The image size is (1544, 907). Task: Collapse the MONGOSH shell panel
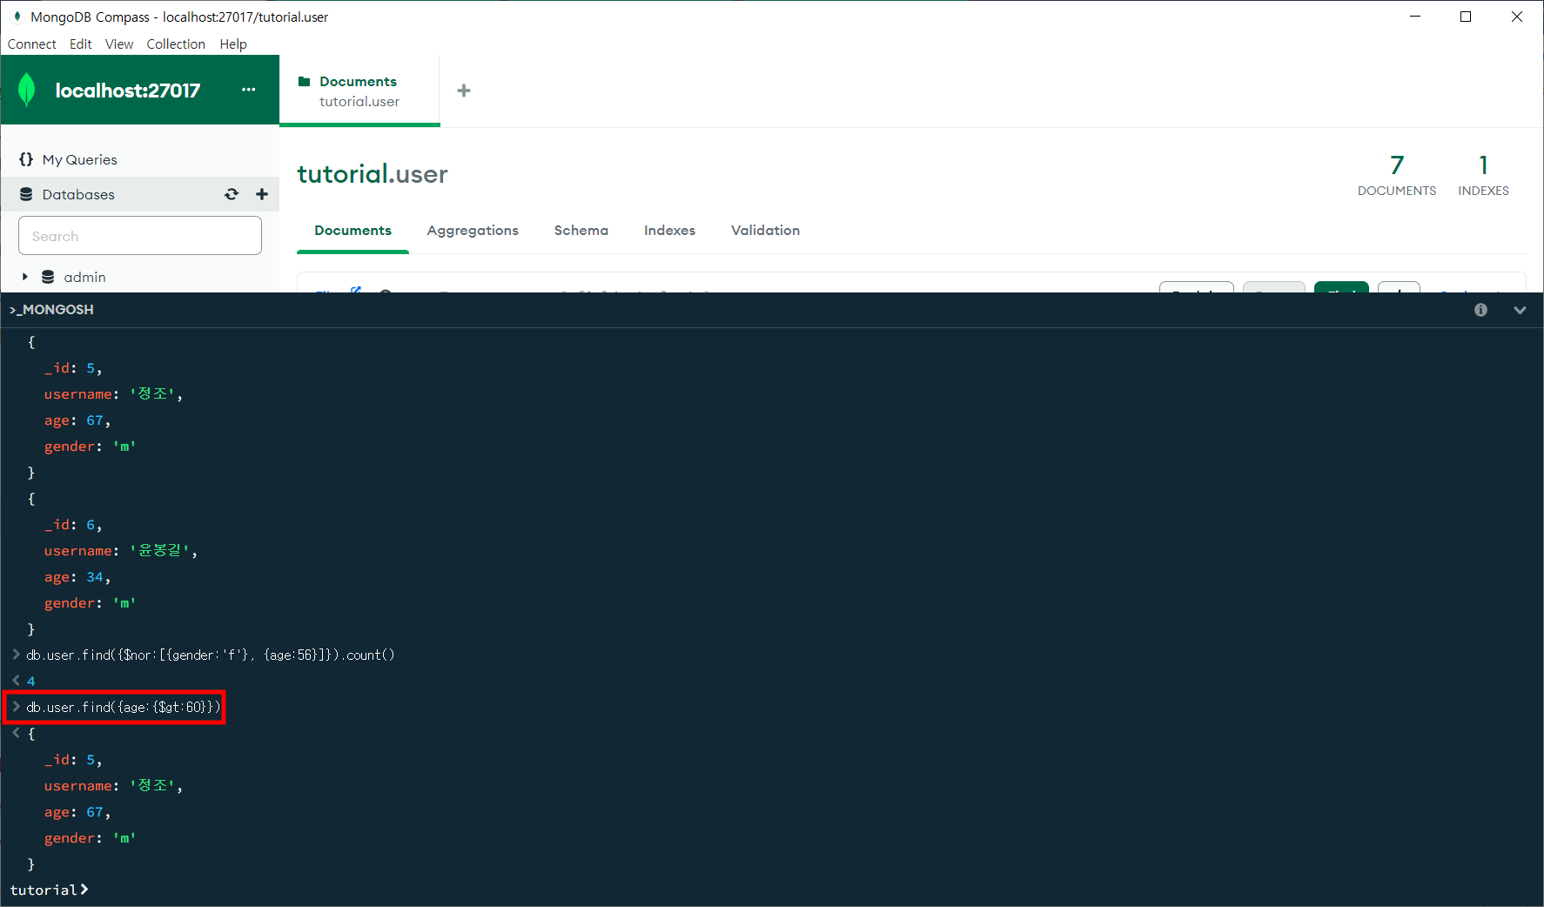pyautogui.click(x=1520, y=310)
